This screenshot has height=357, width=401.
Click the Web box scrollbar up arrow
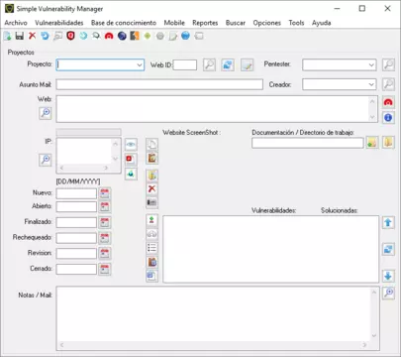click(372, 101)
